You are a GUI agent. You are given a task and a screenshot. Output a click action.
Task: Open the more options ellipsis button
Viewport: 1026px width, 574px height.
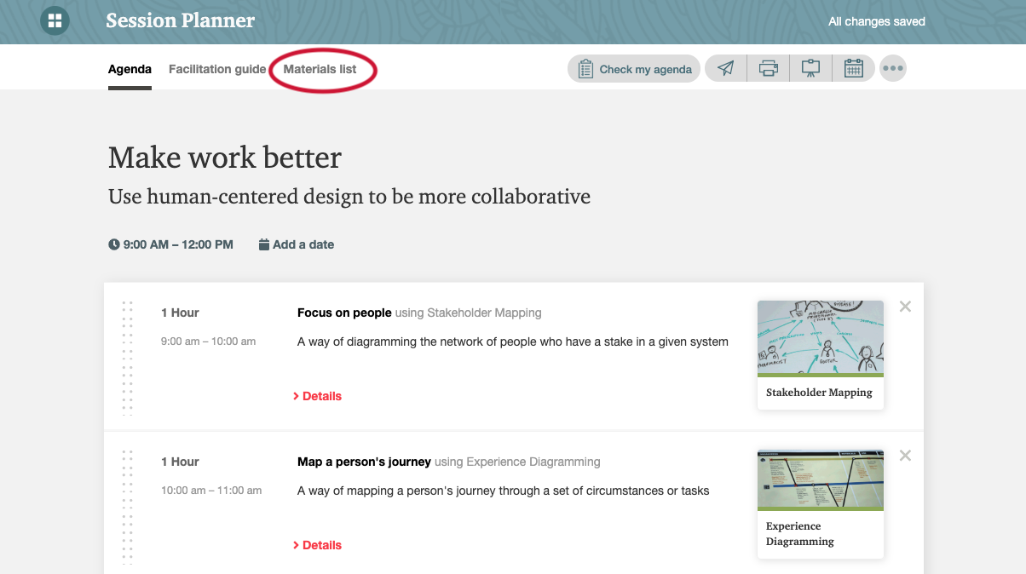893,69
